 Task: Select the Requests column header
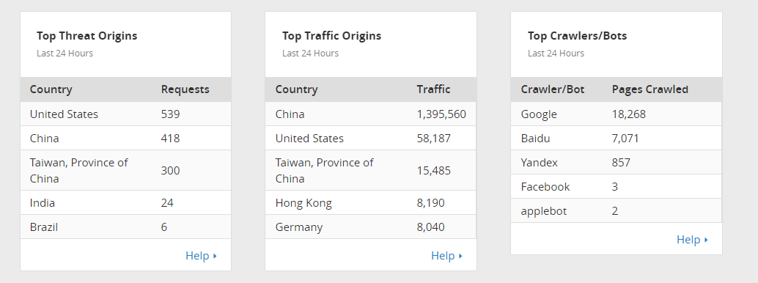click(185, 89)
